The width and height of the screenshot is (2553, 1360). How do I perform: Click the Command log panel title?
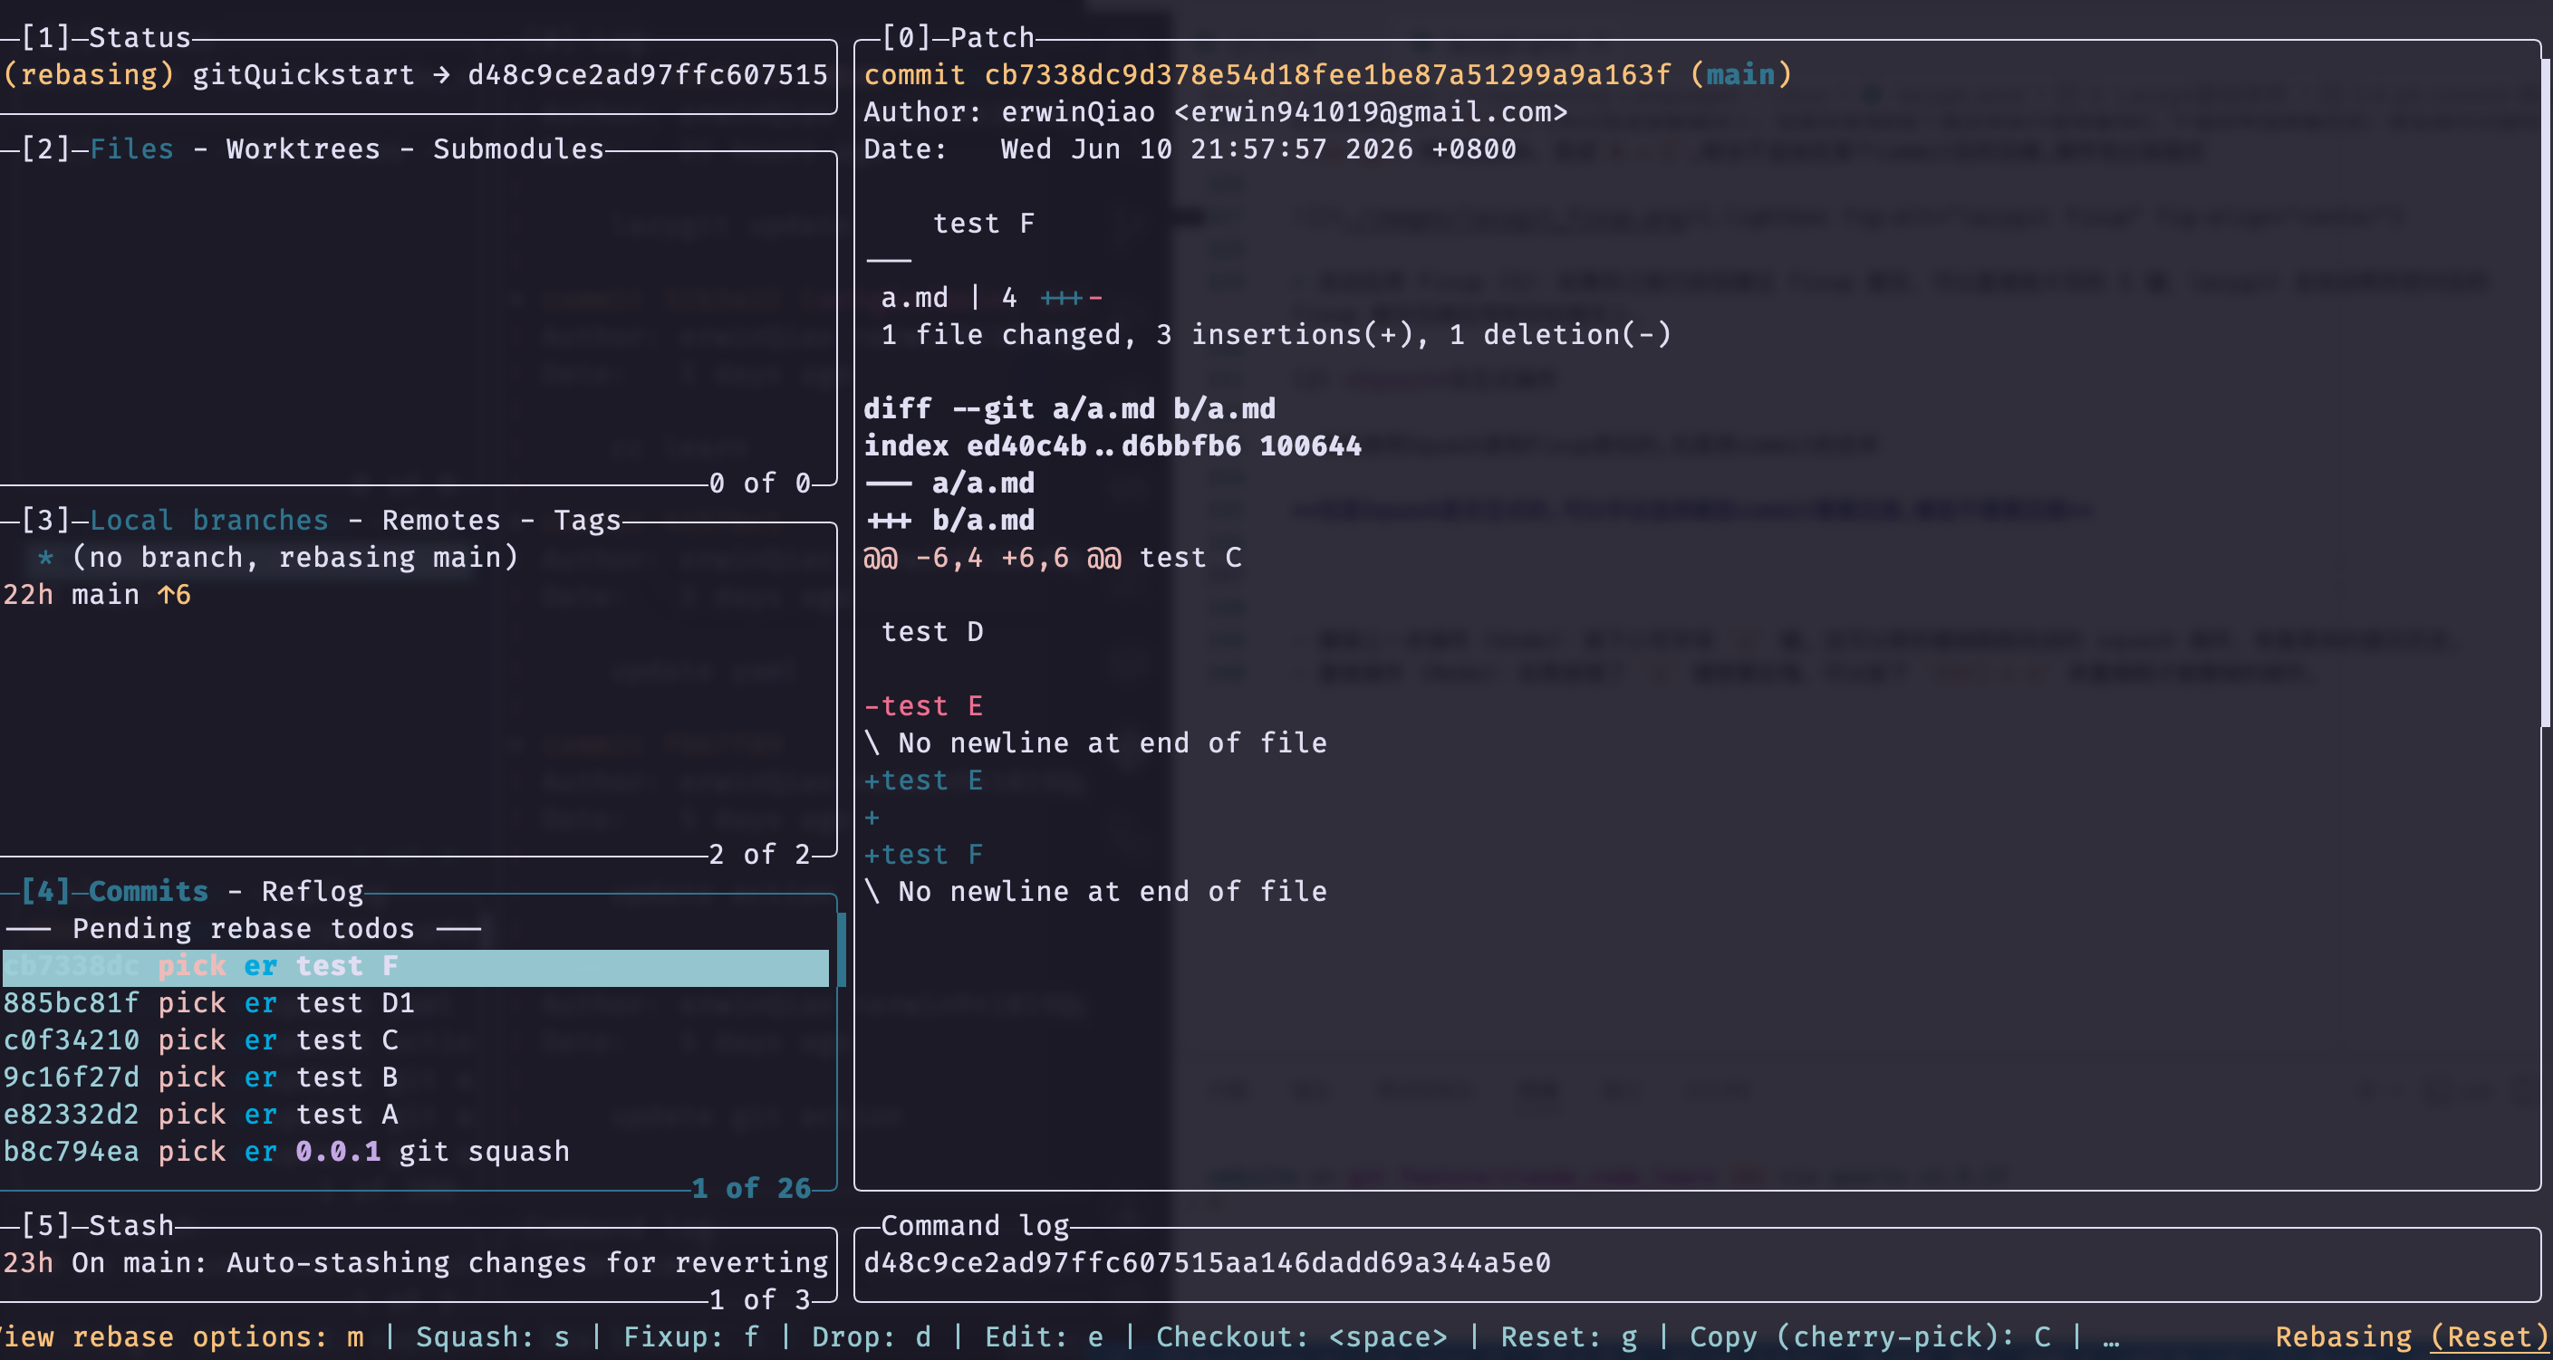975,1226
